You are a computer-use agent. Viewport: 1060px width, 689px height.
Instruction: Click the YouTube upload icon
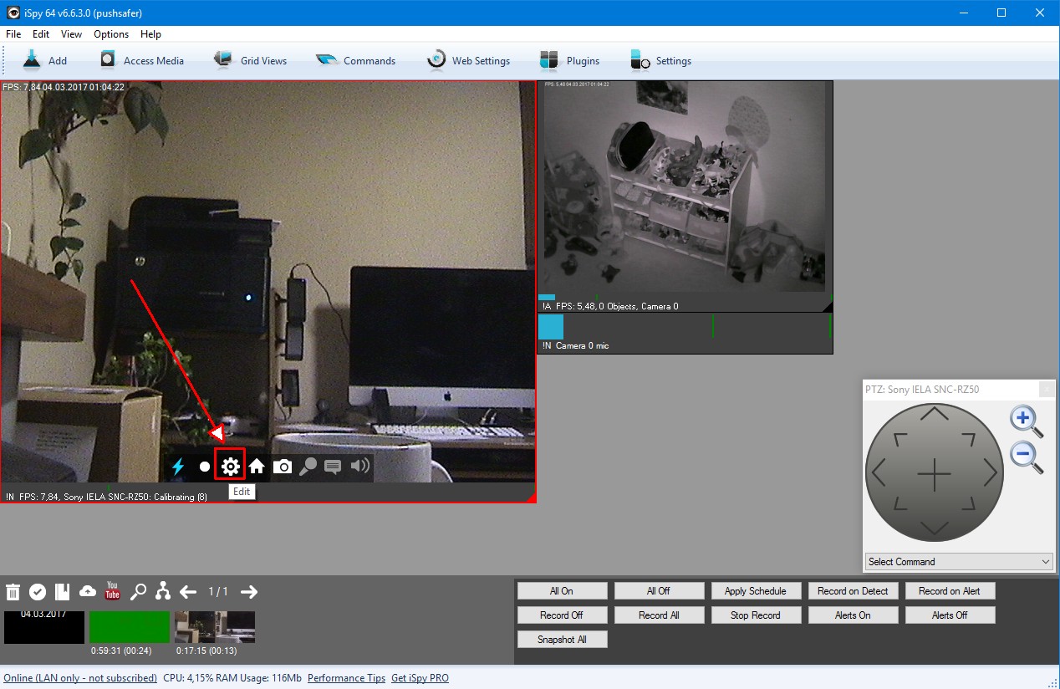(112, 591)
